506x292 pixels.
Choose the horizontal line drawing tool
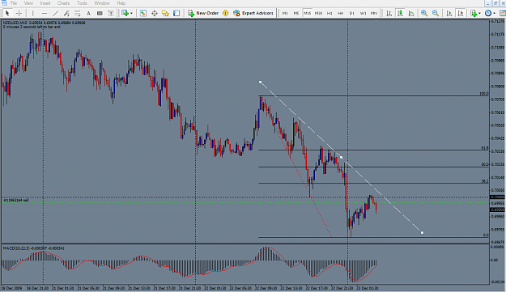tap(45, 13)
